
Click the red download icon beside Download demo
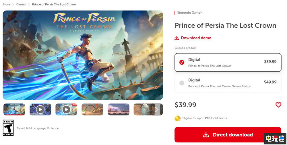click(x=177, y=38)
